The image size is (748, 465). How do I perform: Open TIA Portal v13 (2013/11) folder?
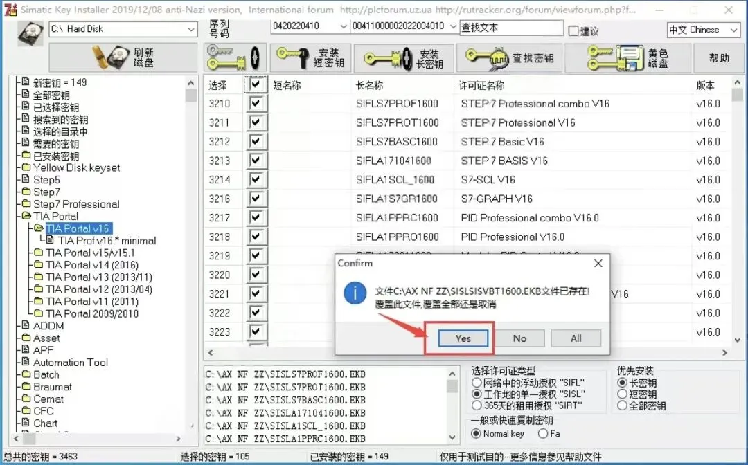click(x=99, y=277)
